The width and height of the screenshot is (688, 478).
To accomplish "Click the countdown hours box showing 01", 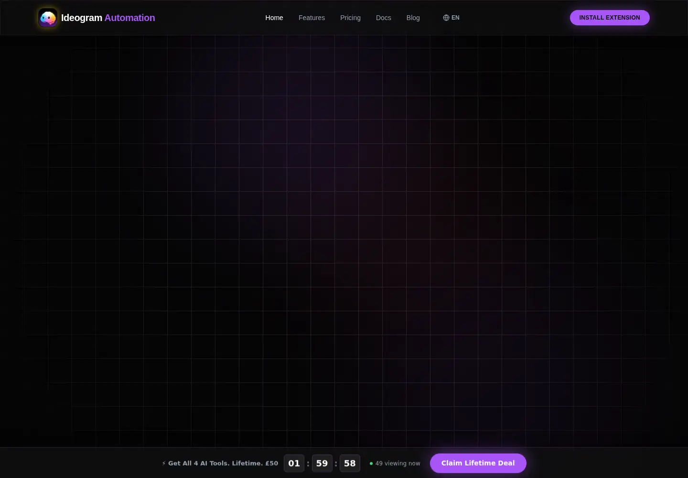I will (x=294, y=463).
